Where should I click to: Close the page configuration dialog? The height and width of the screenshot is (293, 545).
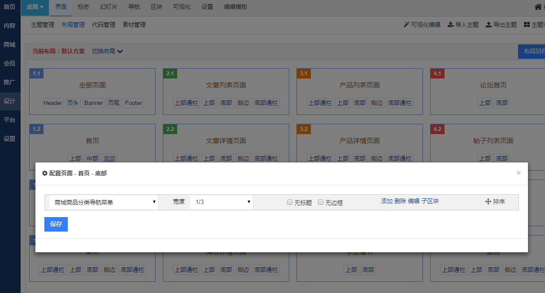(x=519, y=173)
